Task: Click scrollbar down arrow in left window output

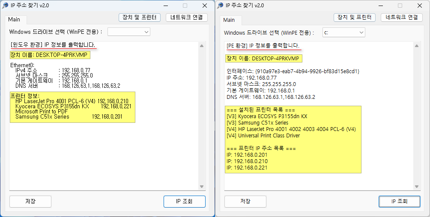Action: pos(202,187)
